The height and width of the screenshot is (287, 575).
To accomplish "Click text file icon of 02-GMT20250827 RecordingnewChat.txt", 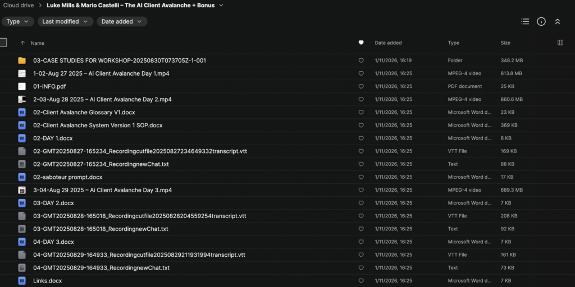I will [x=22, y=164].
